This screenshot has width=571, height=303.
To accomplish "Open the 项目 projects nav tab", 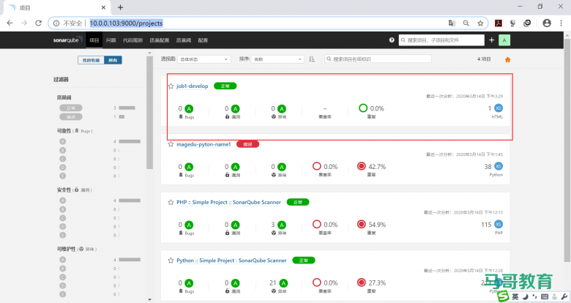I will [x=94, y=40].
